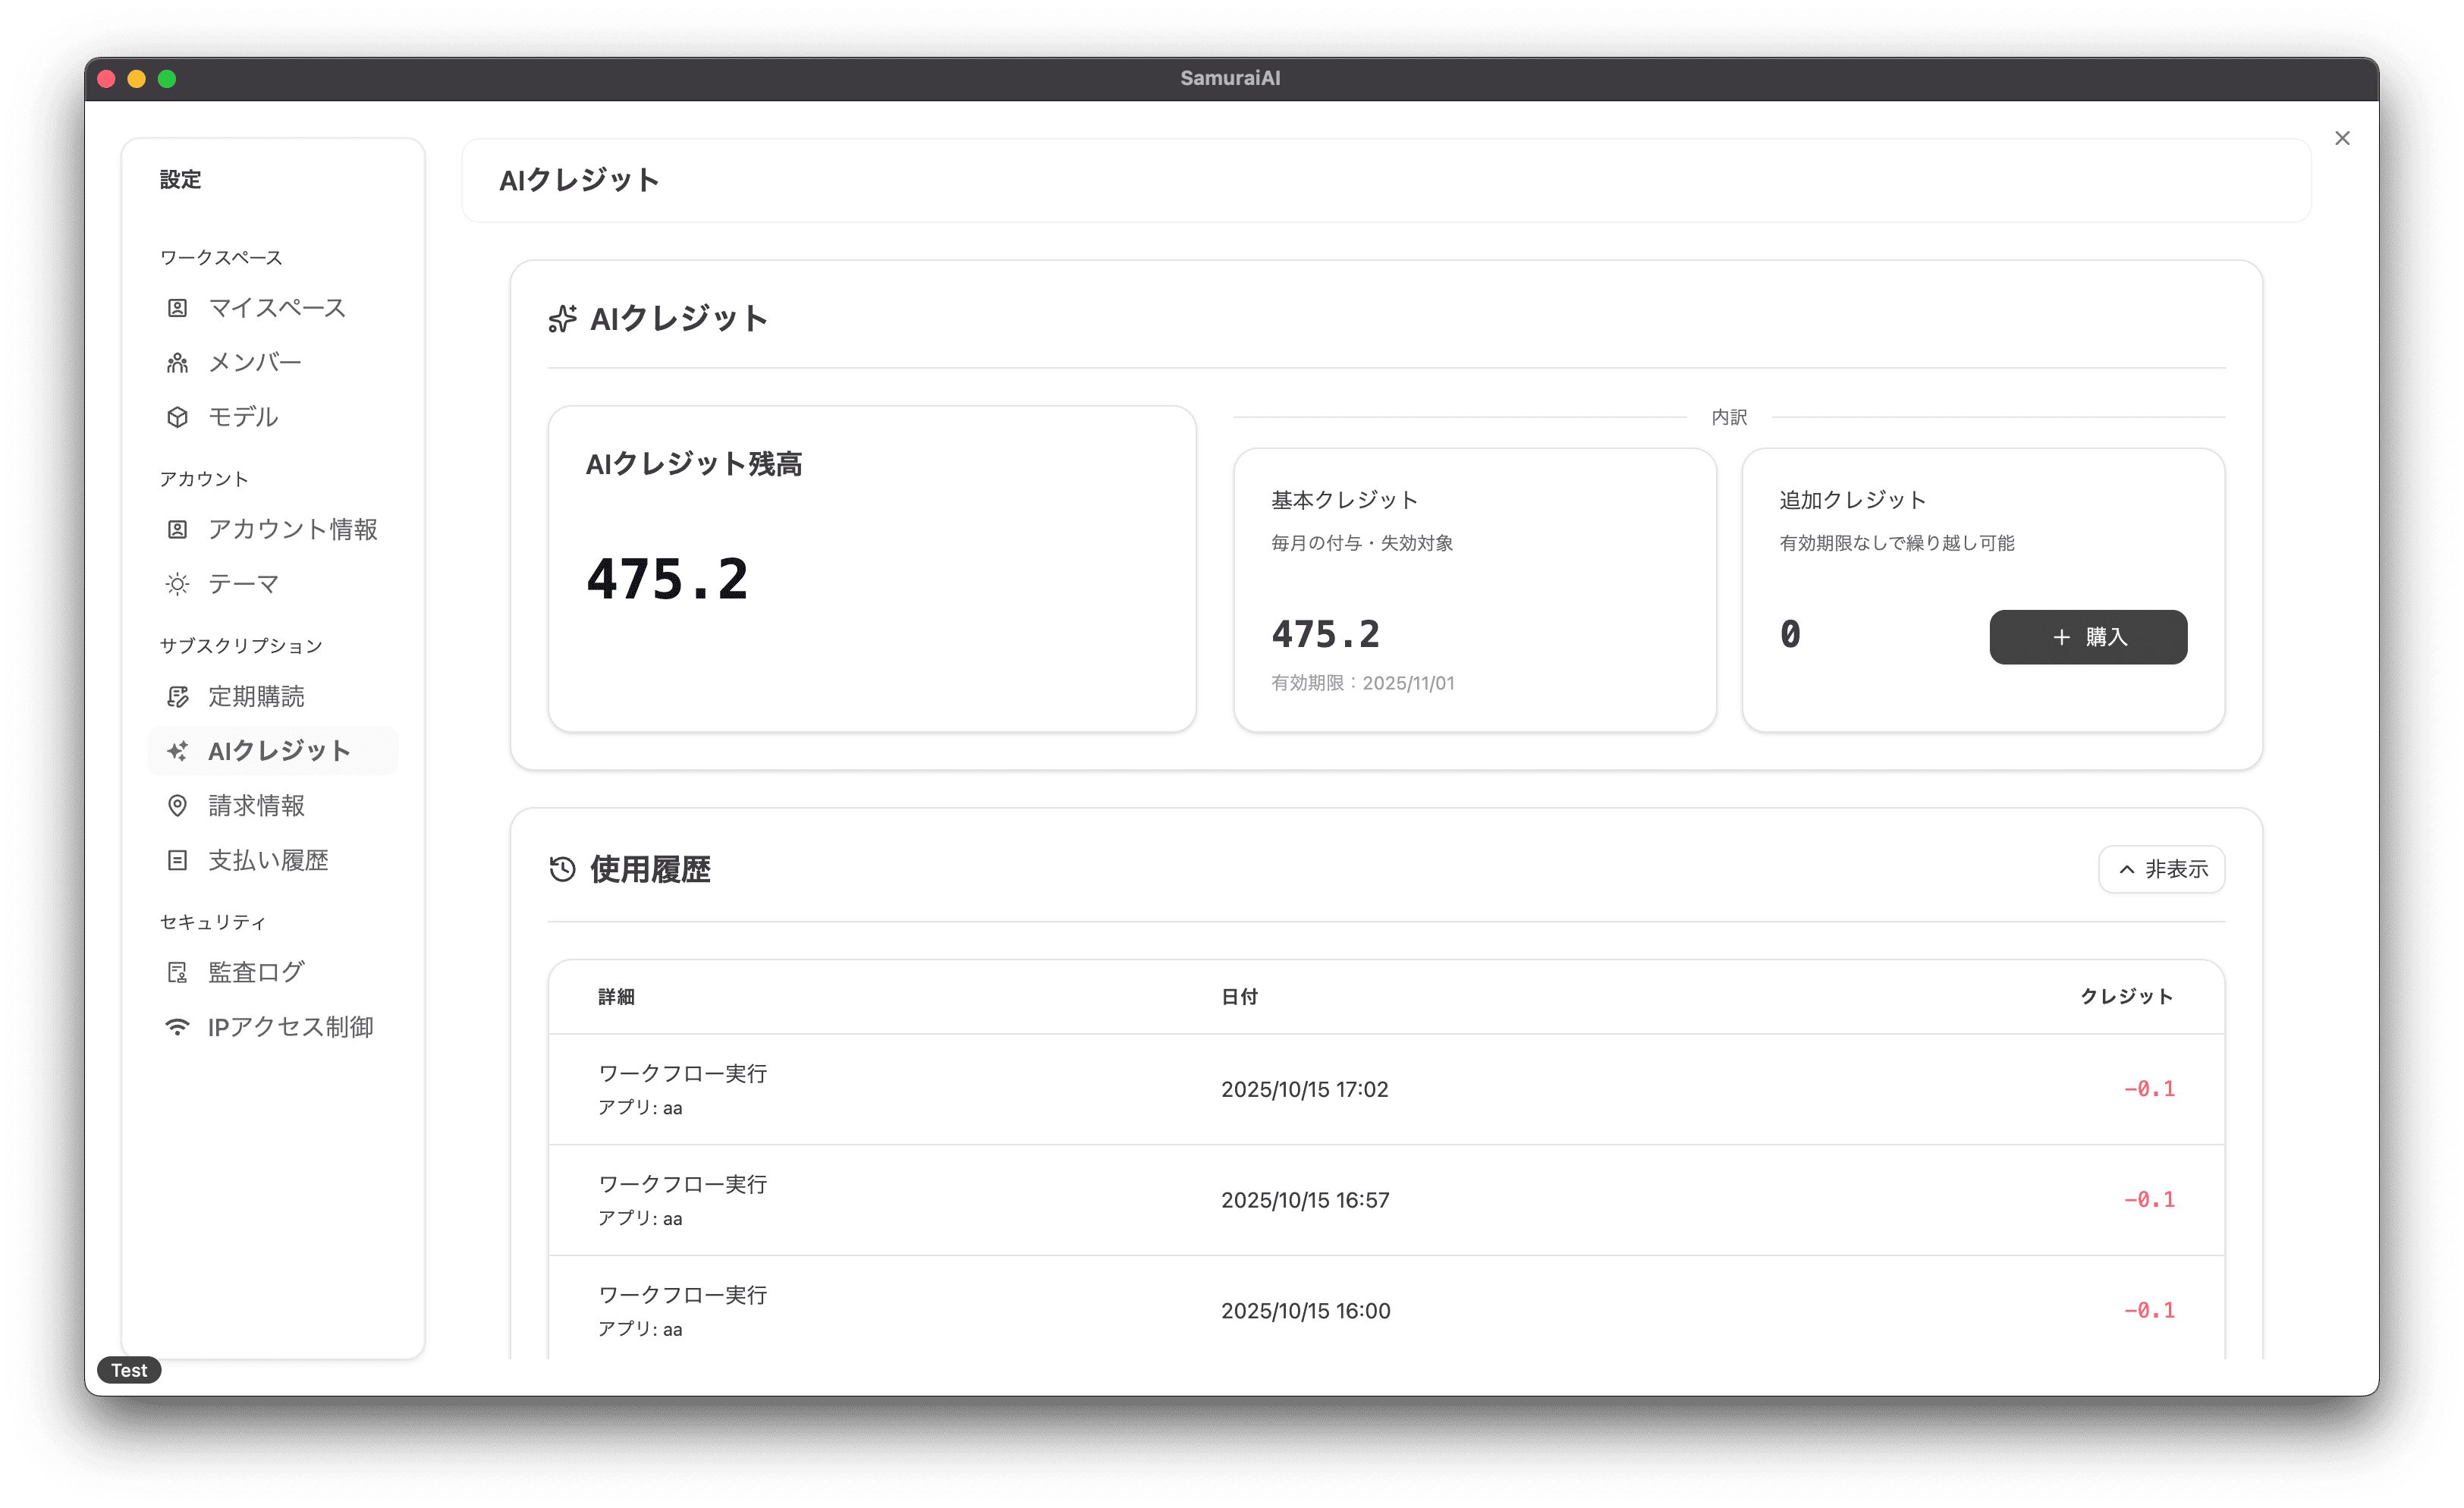This screenshot has width=2464, height=1508.
Task: Click the 請求情報 pin icon
Action: click(177, 806)
